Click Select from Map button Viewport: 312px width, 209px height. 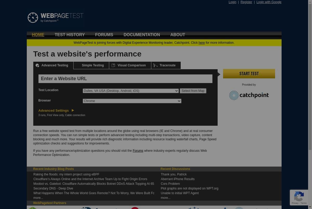click(x=193, y=91)
